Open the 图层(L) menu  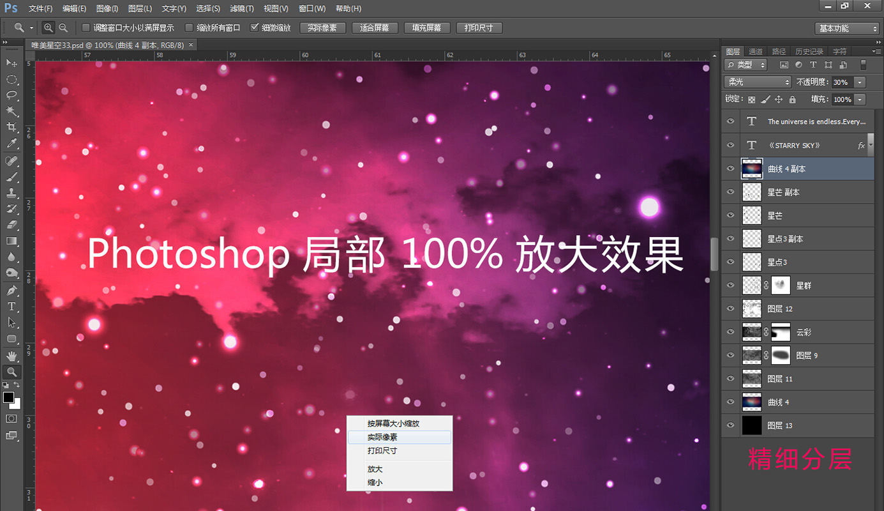tap(140, 8)
